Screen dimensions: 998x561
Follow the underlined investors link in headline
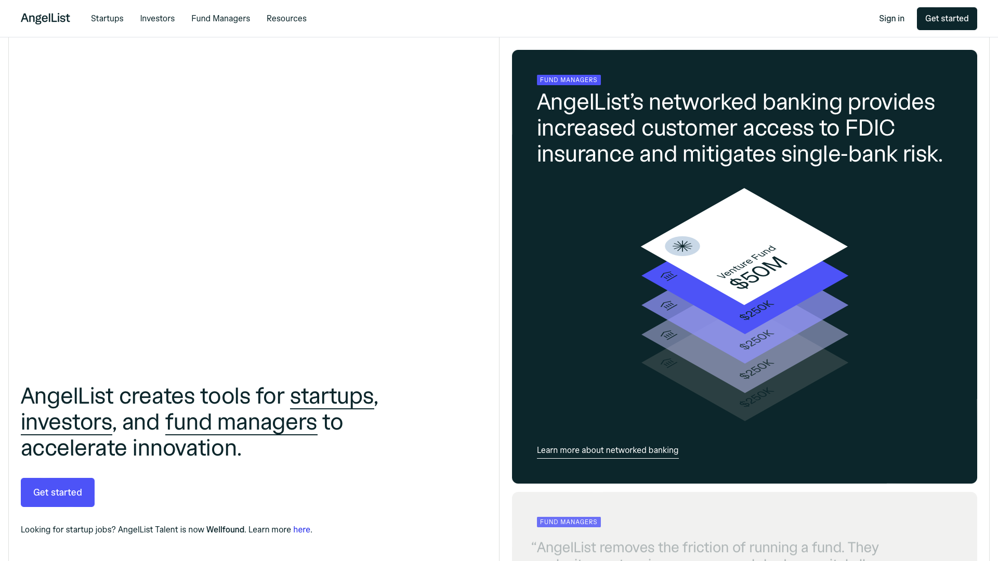coord(67,422)
